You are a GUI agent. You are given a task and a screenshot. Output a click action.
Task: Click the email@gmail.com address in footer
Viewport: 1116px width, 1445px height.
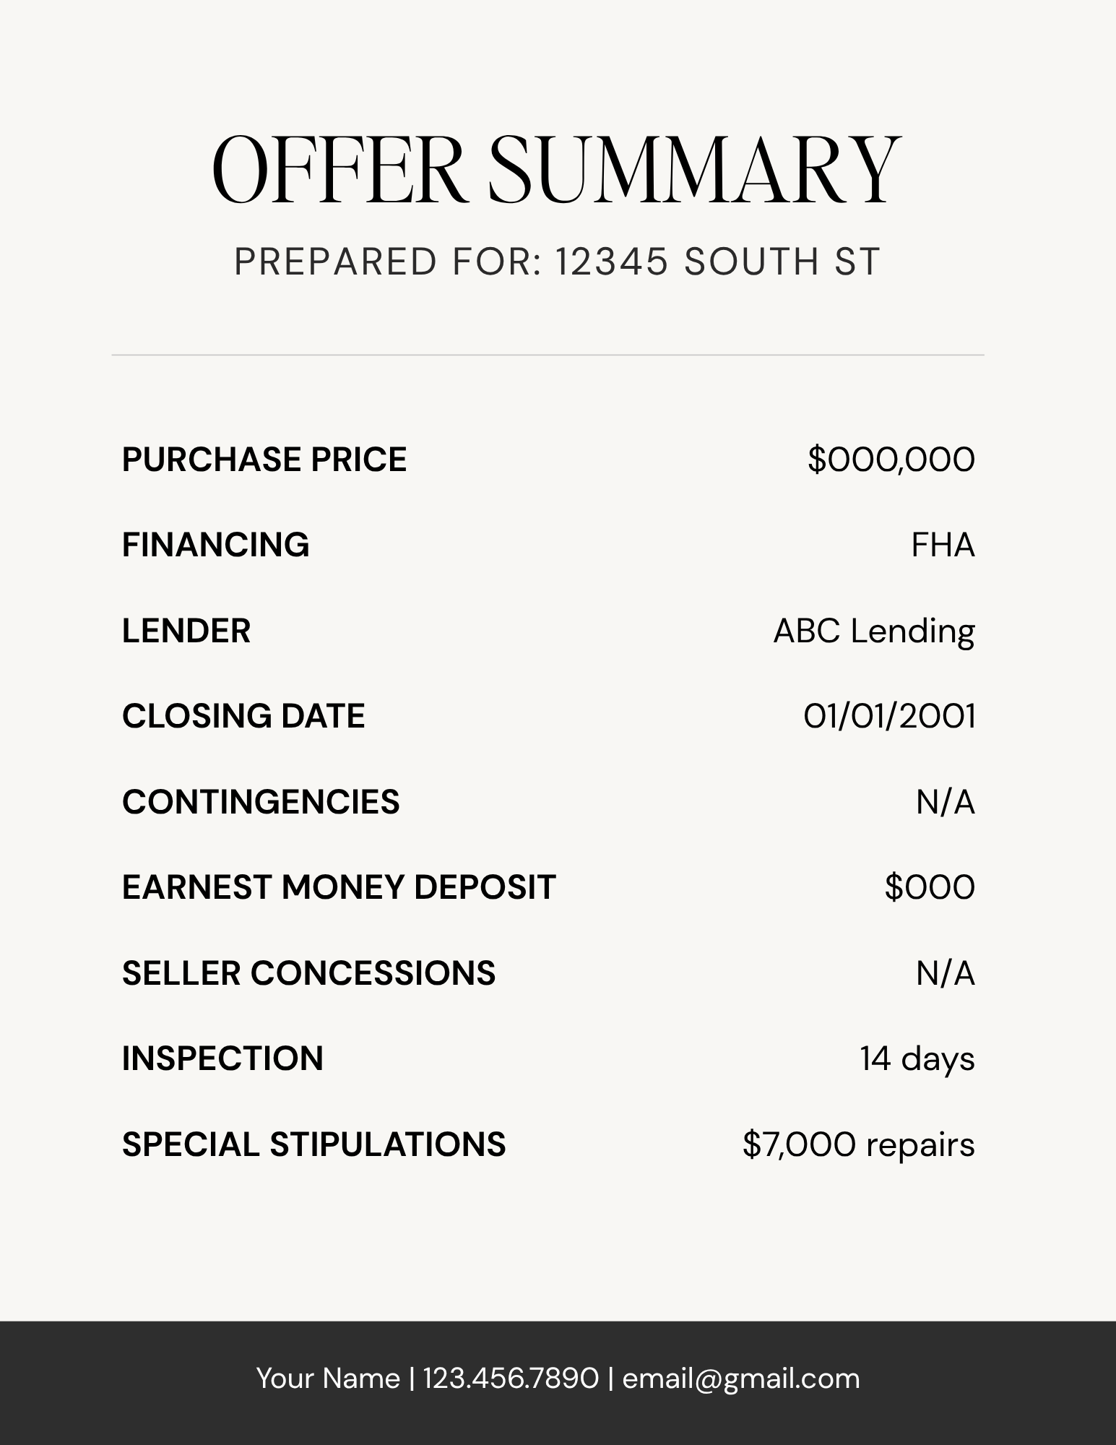(741, 1379)
